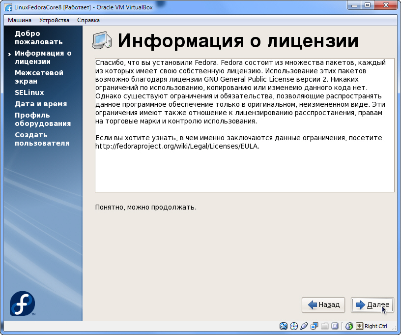Viewport: 401px width, 335px height.
Task: Click the Right Ctrl host key label
Action: [375, 326]
